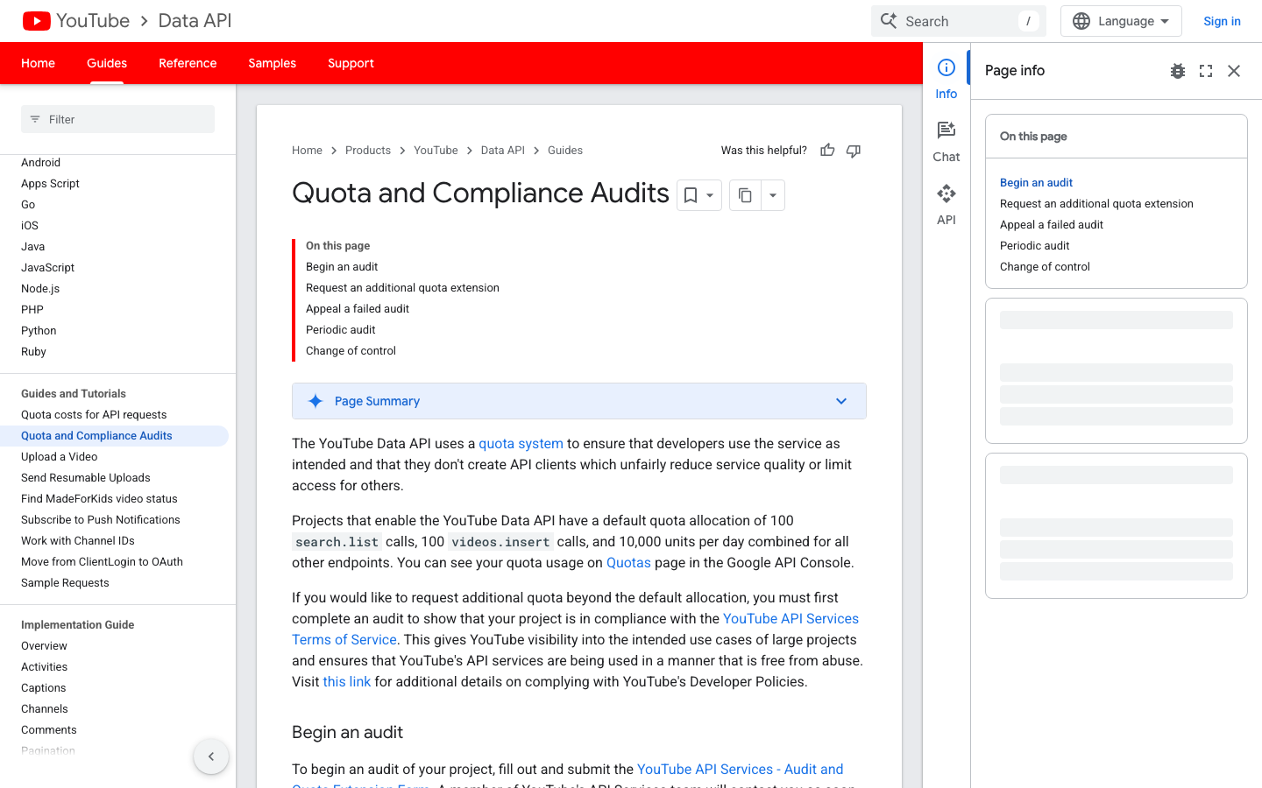Viewport: 1262px width, 788px height.
Task: Click the Home breadcrumb link
Action: tap(307, 151)
